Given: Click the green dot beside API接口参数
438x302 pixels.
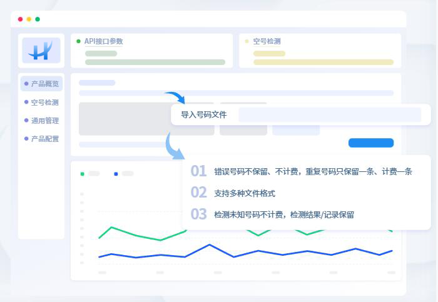Looking at the screenshot, I should (78, 41).
